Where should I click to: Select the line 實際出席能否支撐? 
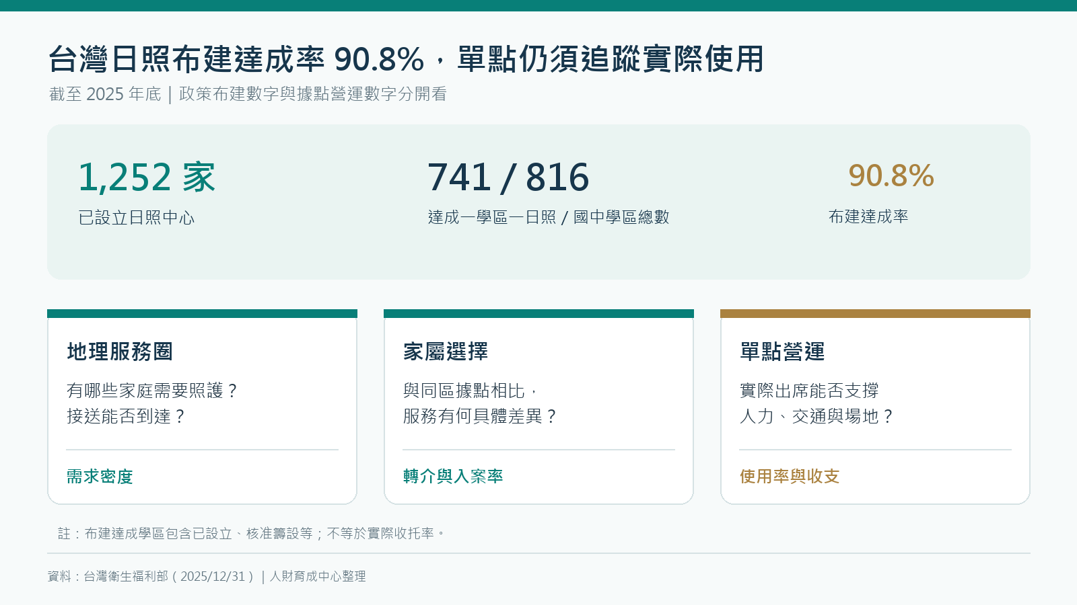(x=809, y=391)
